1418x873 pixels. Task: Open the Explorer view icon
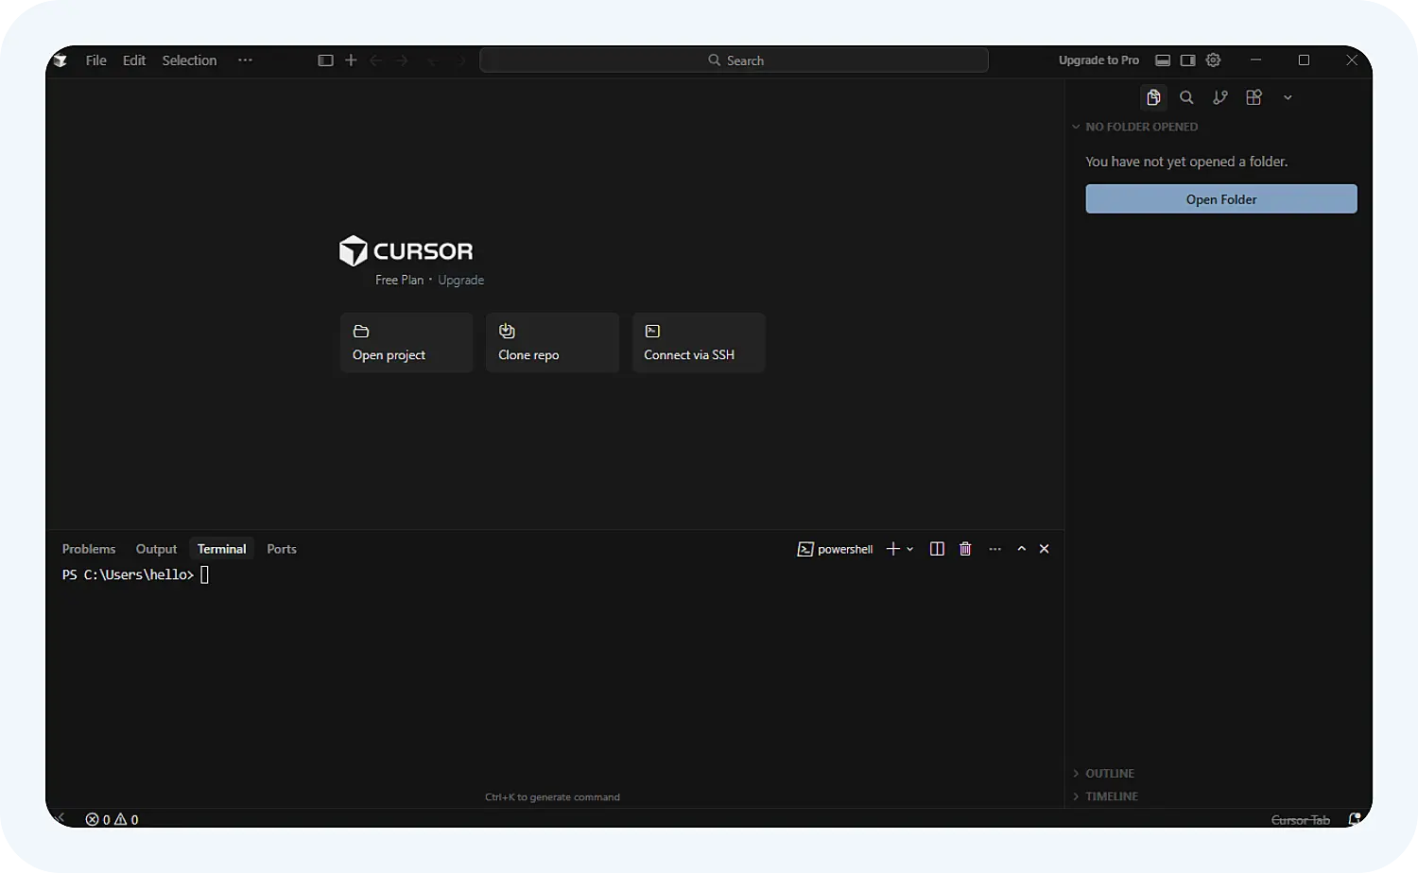click(x=1153, y=97)
